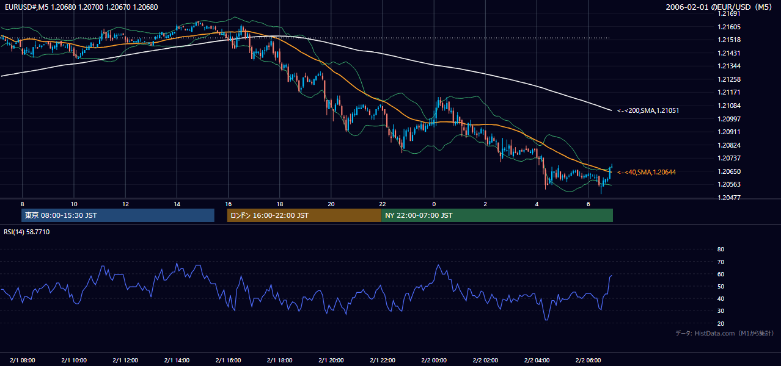This screenshot has height=366, width=781.
Task: Click RSI axis level 50
Action: tap(721, 286)
